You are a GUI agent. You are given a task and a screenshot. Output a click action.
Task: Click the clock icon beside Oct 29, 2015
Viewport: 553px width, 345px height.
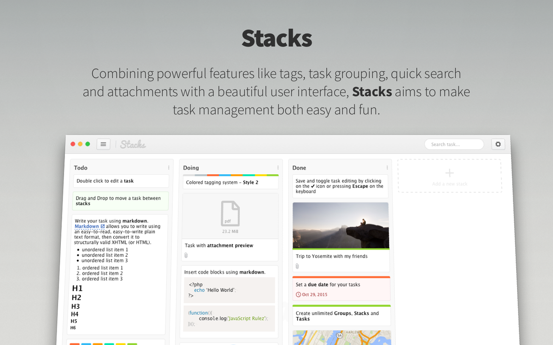pos(299,294)
